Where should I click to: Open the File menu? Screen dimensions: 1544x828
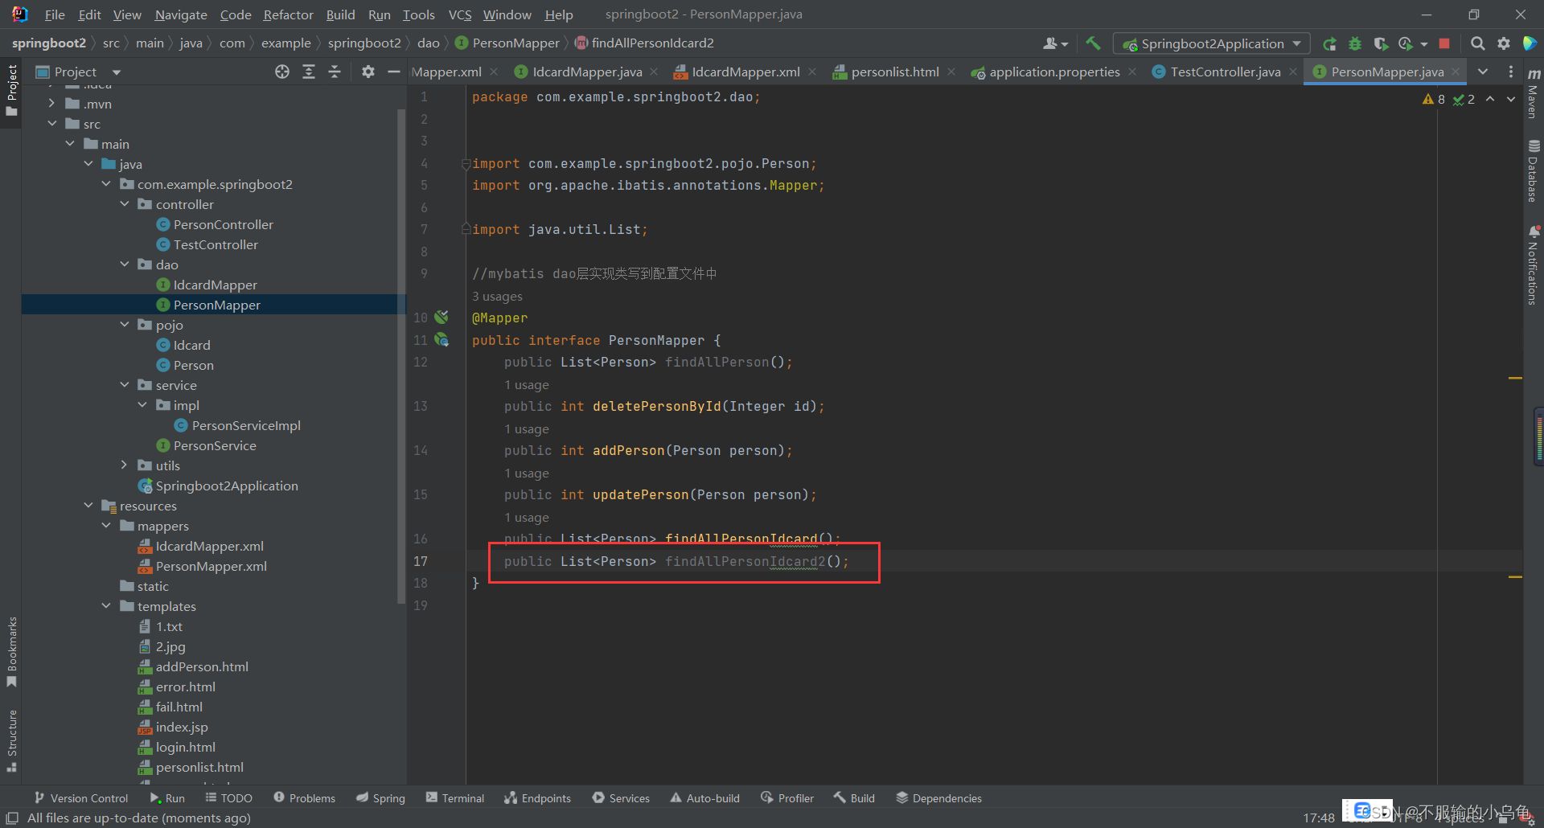pos(55,14)
